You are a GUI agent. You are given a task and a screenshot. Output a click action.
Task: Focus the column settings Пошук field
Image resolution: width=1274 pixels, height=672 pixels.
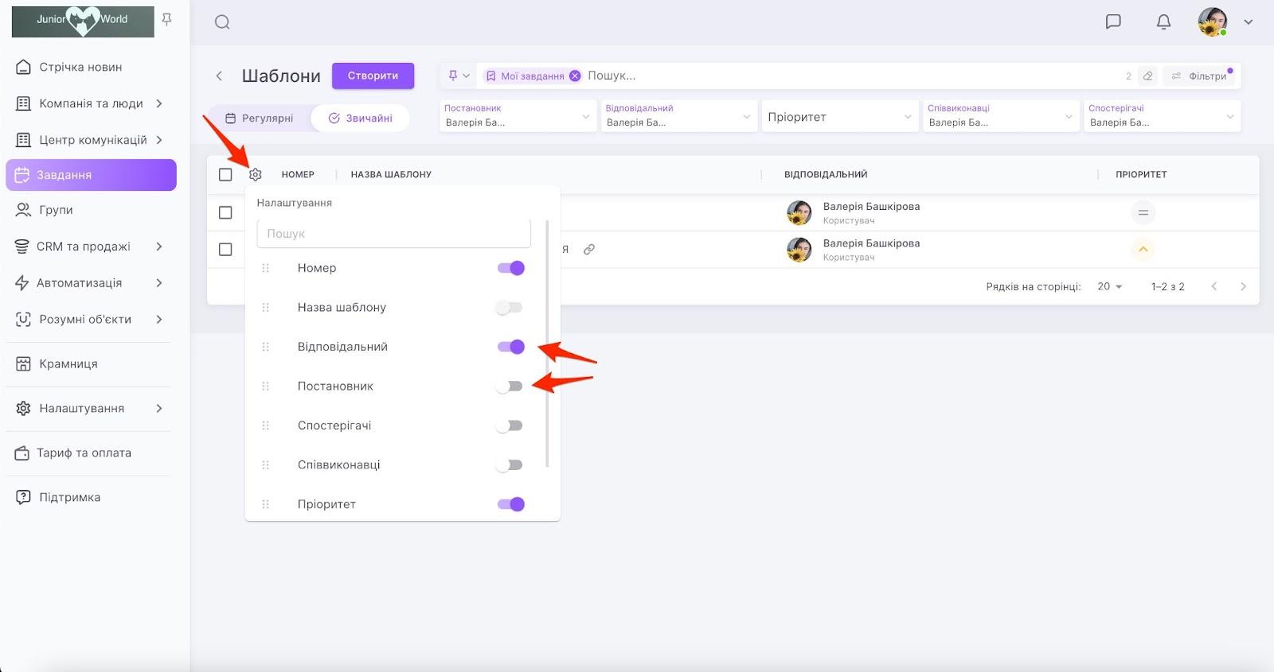393,234
